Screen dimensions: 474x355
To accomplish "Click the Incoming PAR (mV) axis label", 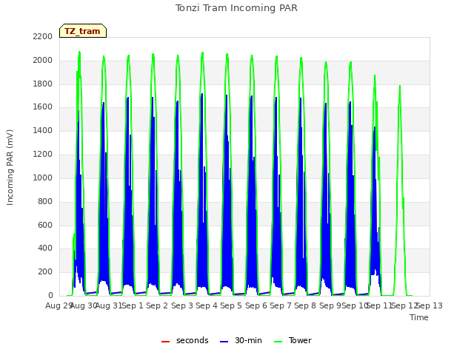I will [x=10, y=167].
